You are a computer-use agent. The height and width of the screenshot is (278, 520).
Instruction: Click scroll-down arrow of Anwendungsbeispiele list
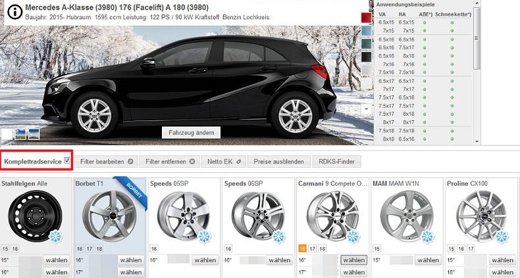point(477,142)
